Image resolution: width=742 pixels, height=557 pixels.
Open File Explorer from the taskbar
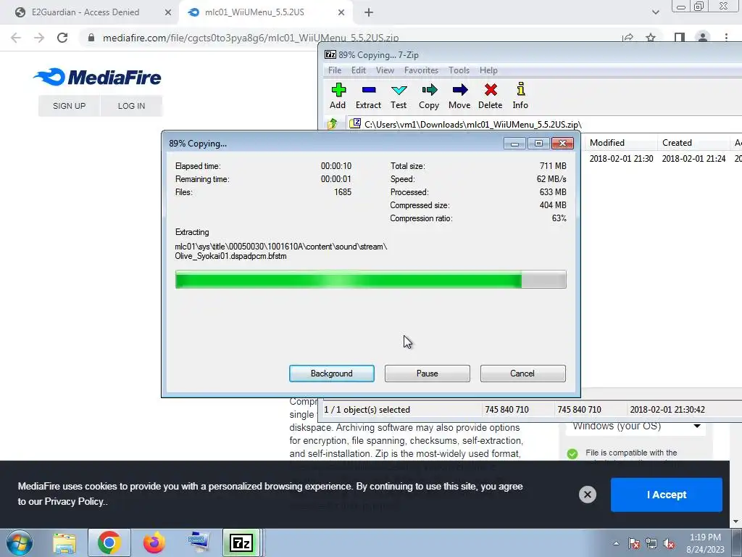click(x=64, y=542)
